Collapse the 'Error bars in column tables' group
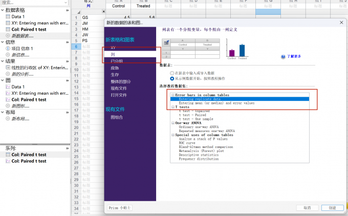348x216 pixels. point(173,95)
